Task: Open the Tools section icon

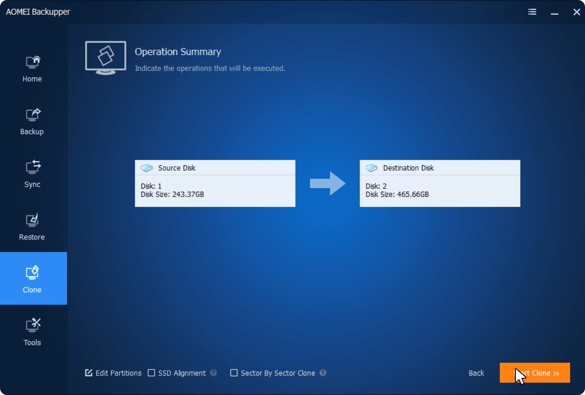Action: (33, 326)
